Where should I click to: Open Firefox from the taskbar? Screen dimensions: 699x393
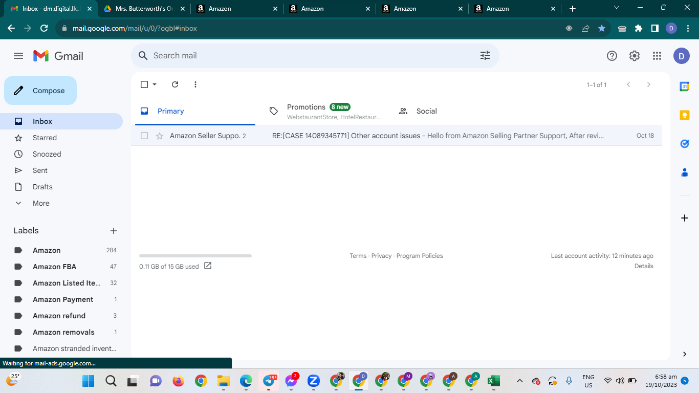point(178,381)
